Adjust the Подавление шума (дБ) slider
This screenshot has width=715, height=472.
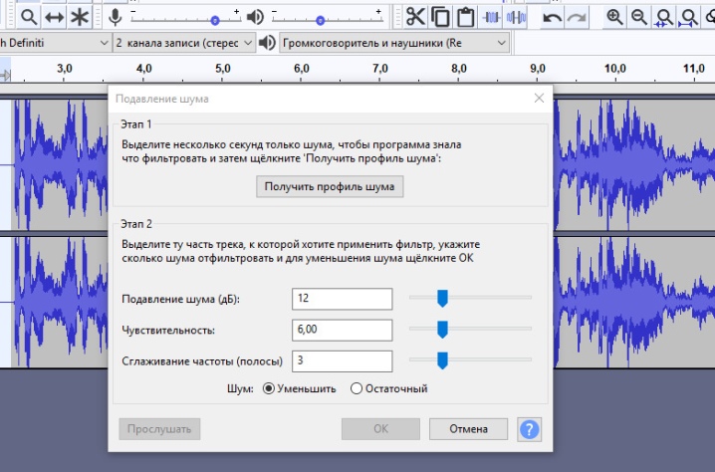point(442,299)
